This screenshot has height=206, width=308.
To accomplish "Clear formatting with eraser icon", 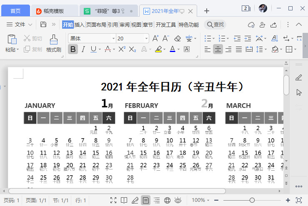I will (178, 38).
